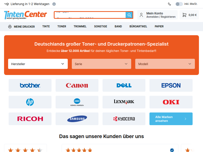The height and width of the screenshot is (152, 203).
Task: Select the Epson brand logo
Action: [x=171, y=85]
